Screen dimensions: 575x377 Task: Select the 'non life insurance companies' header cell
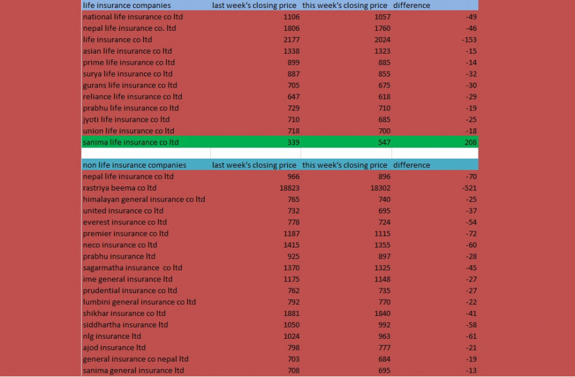(x=145, y=165)
